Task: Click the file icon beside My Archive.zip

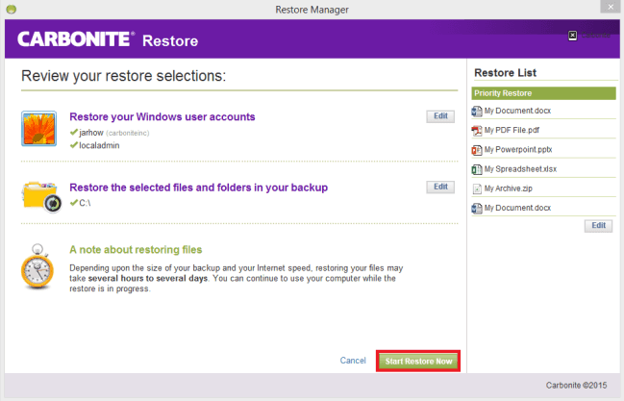Action: [477, 188]
